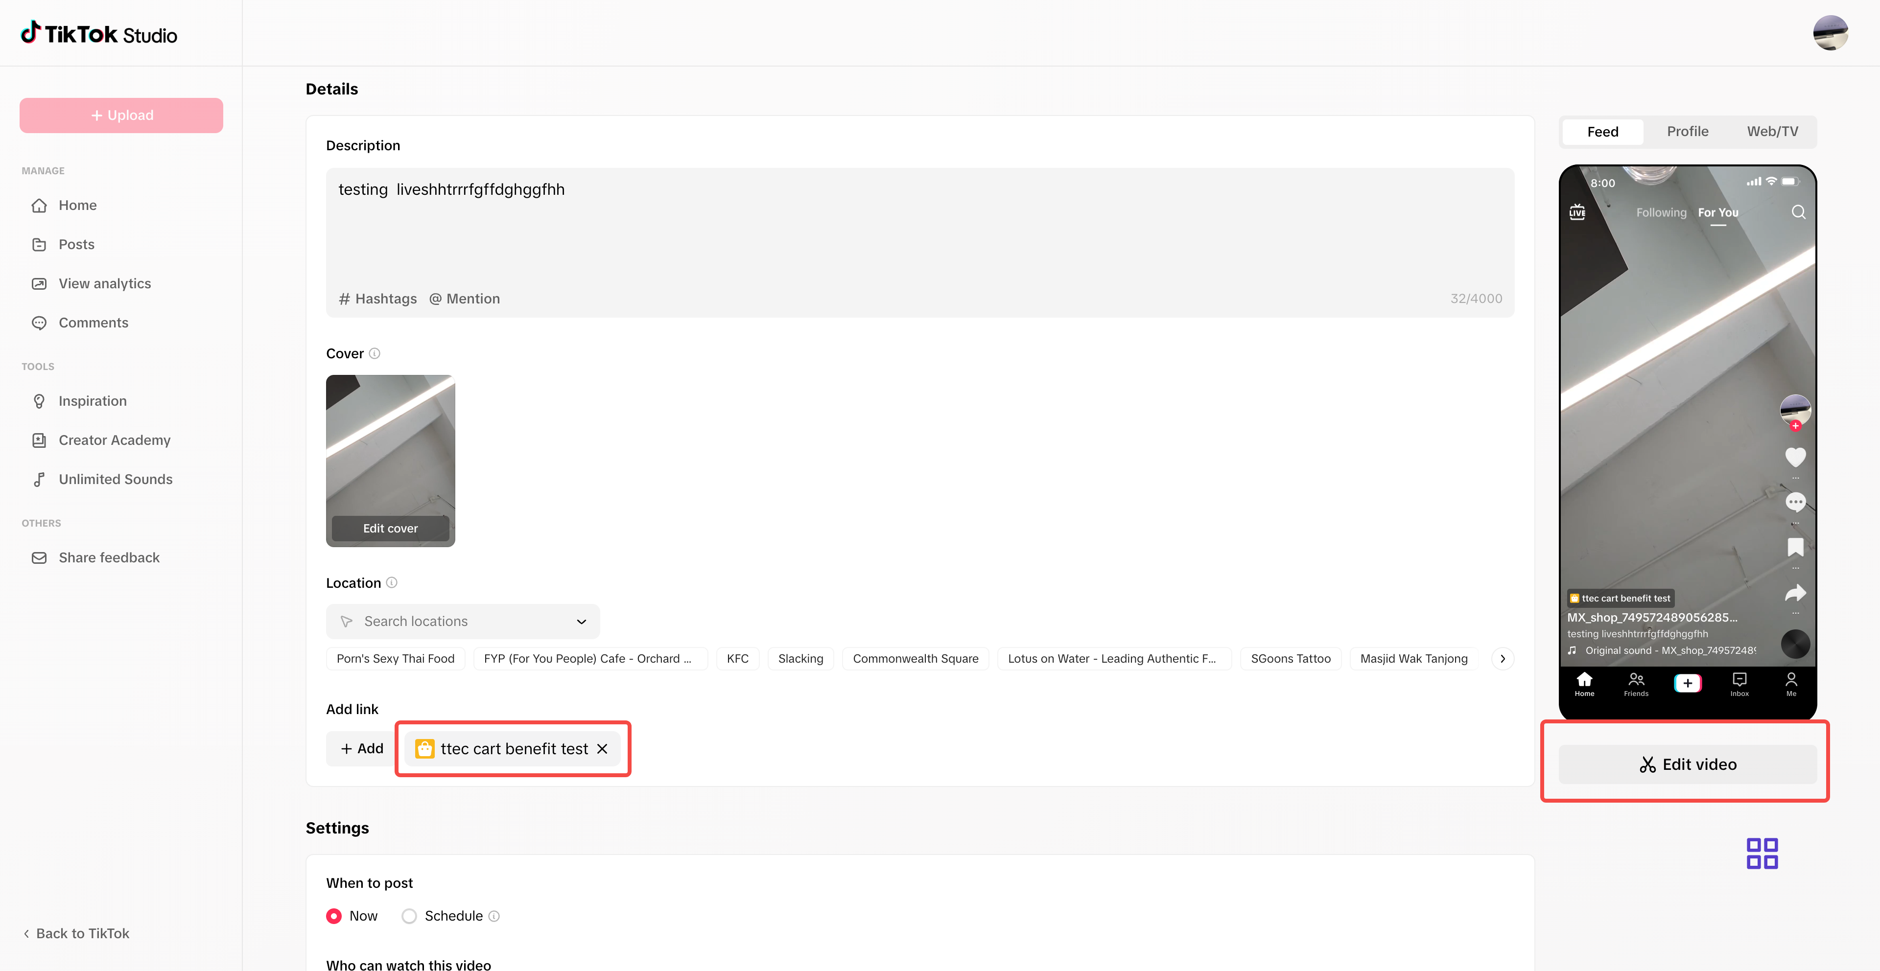Click the Schedule info icon

pyautogui.click(x=494, y=916)
